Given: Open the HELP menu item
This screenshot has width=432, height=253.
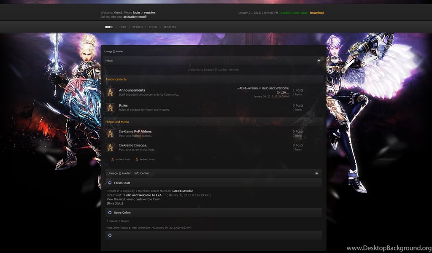Looking at the screenshot, I should [123, 27].
